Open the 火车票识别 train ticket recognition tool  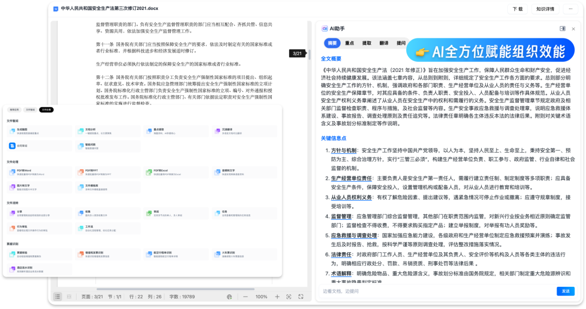point(217,254)
